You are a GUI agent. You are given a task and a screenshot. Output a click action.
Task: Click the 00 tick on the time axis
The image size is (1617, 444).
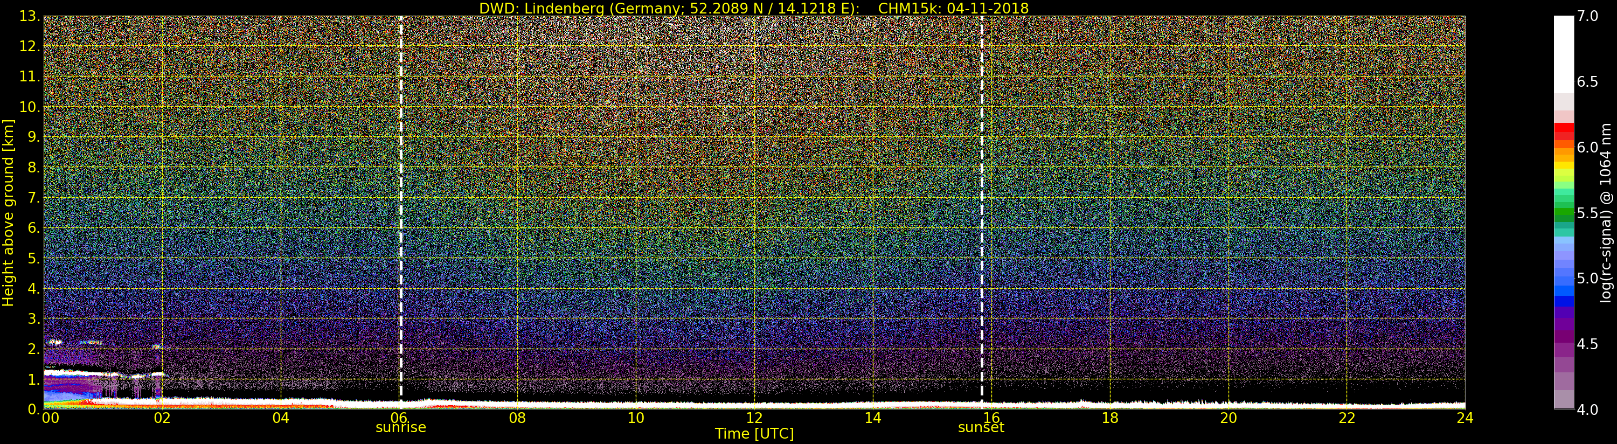pos(50,418)
